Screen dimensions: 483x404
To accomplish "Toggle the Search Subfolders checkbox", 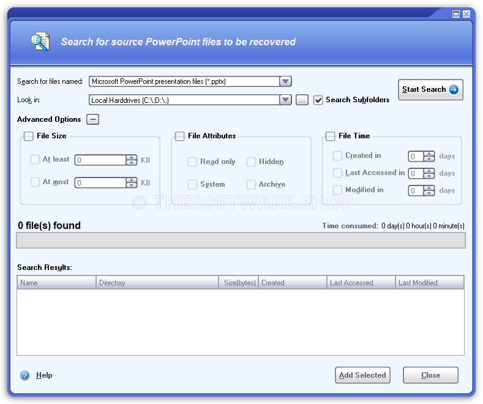I will pos(318,100).
